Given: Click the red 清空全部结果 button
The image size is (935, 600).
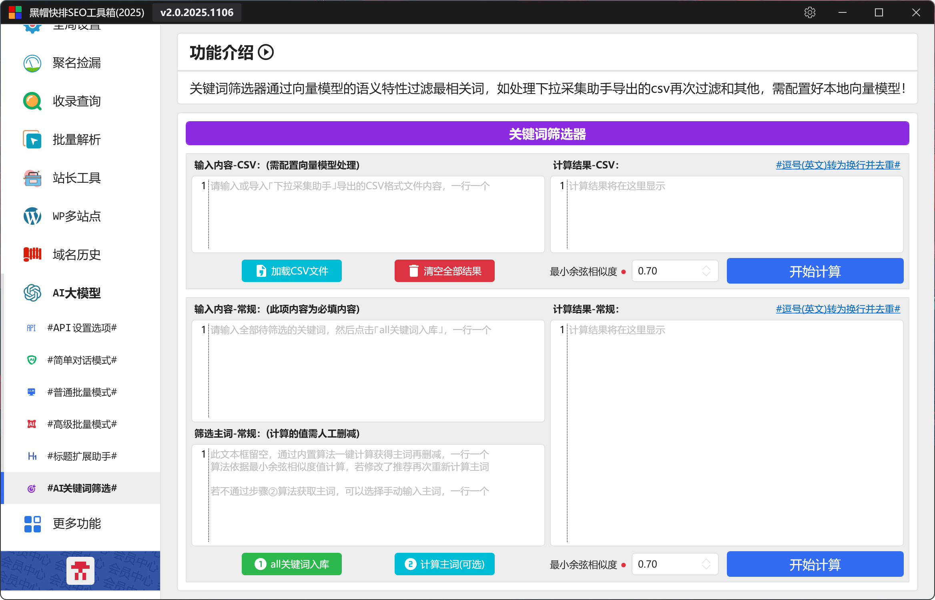Looking at the screenshot, I should [444, 271].
